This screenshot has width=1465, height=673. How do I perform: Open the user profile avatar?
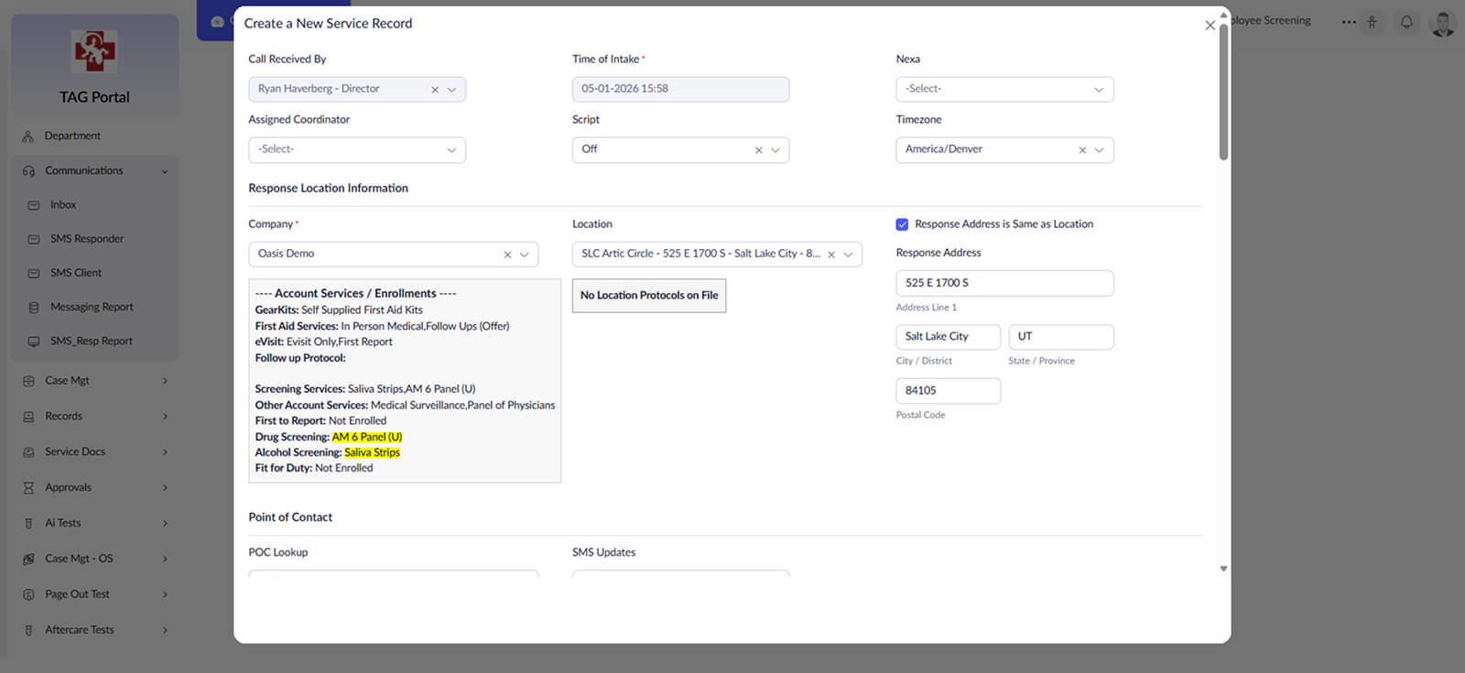(1443, 22)
